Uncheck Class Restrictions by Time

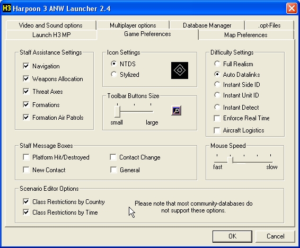click(26, 212)
